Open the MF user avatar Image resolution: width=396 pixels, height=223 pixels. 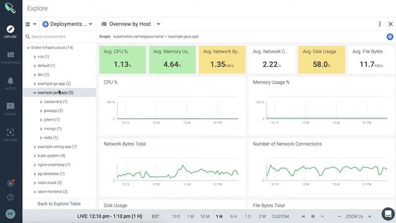(11, 214)
